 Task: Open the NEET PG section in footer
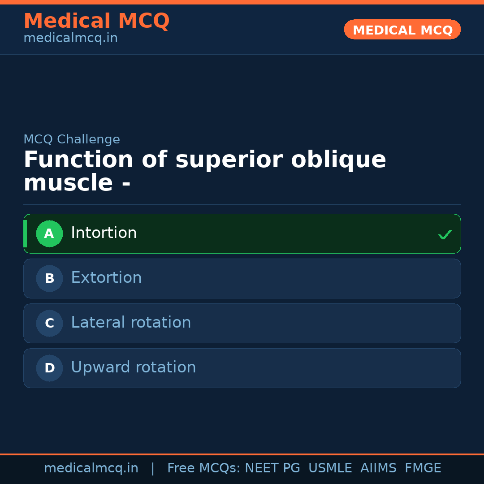click(272, 467)
